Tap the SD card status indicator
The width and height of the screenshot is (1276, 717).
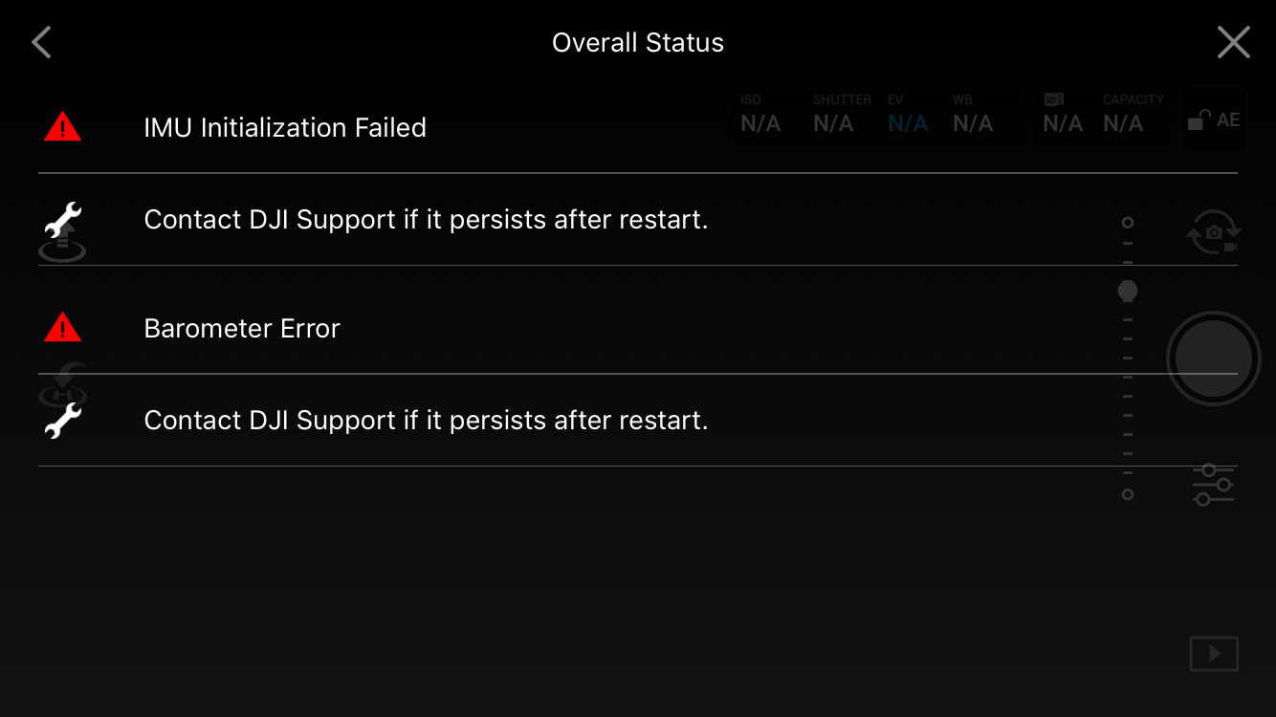pyautogui.click(x=1062, y=116)
